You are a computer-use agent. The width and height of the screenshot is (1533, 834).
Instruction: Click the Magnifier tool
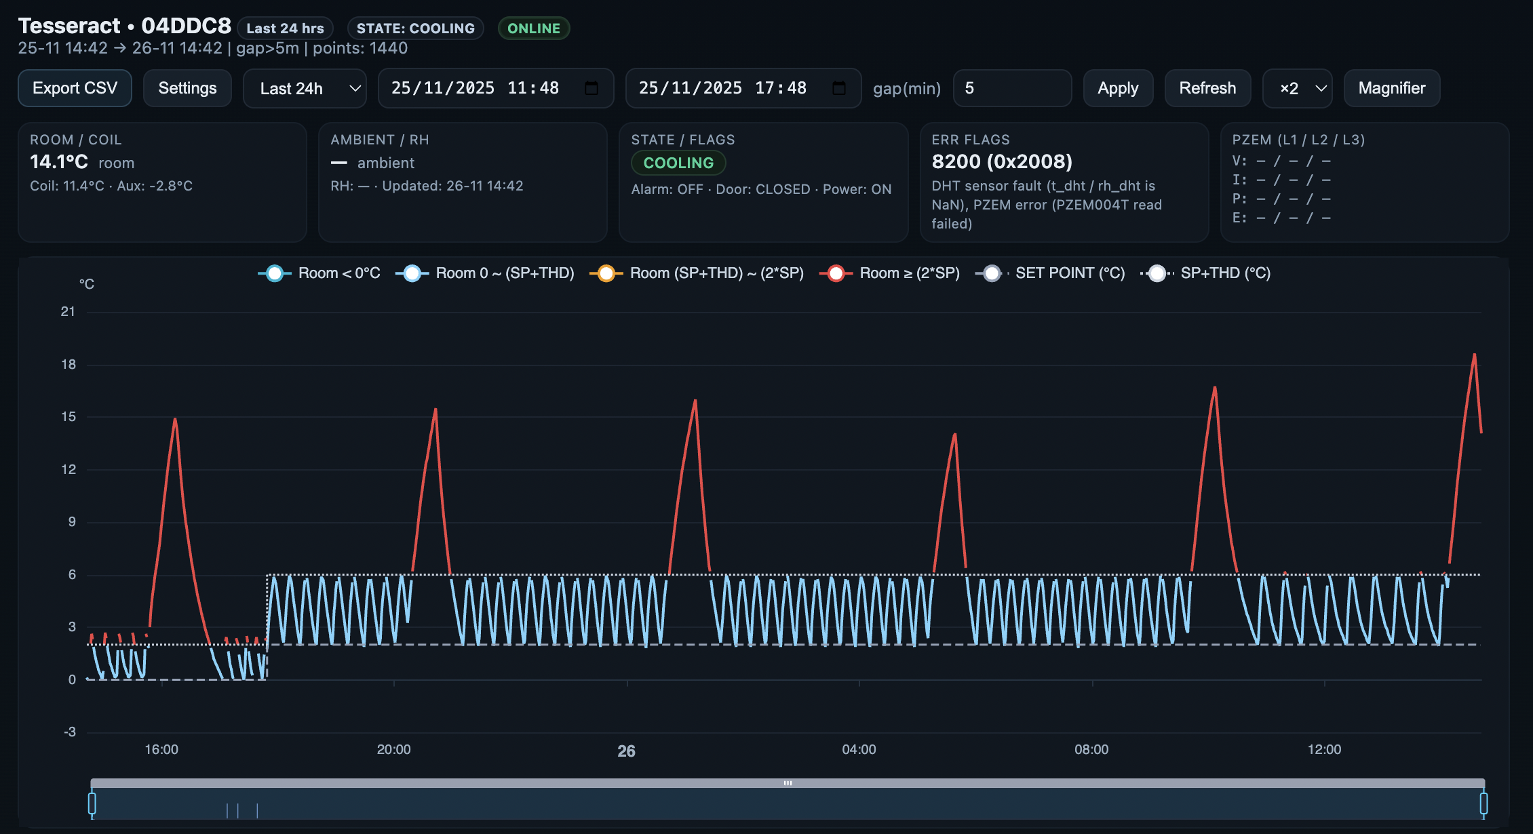pyautogui.click(x=1391, y=87)
